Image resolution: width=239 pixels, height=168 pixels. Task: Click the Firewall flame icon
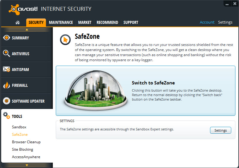pyautogui.click(x=6, y=85)
